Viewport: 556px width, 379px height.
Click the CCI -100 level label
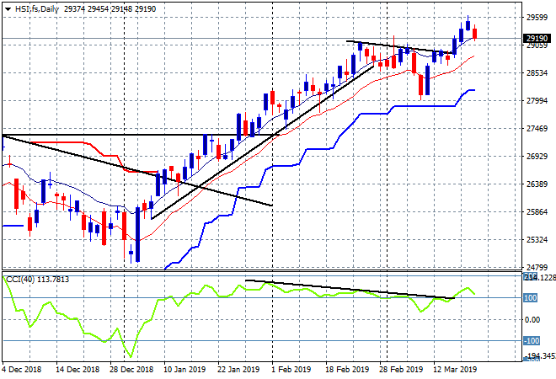pos(532,341)
